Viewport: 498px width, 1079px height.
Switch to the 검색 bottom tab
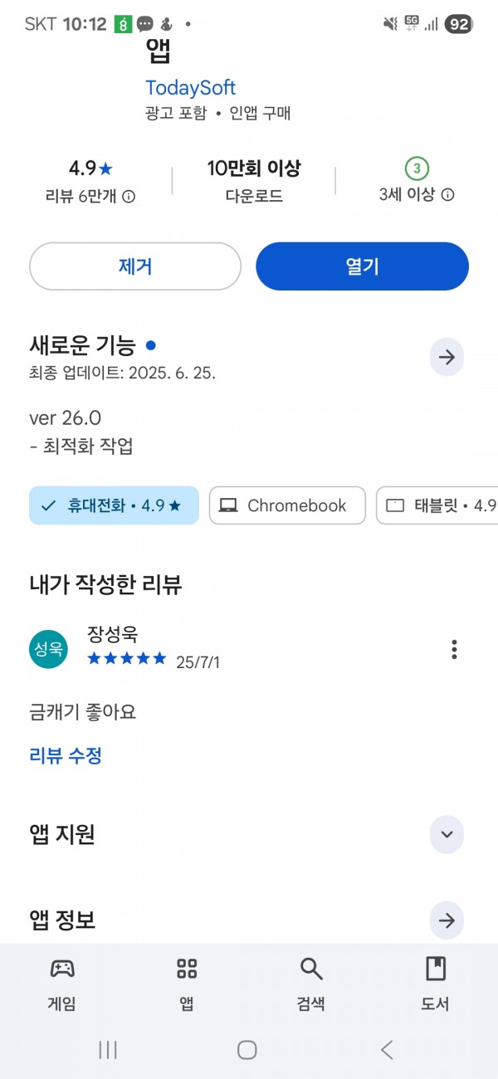311,984
